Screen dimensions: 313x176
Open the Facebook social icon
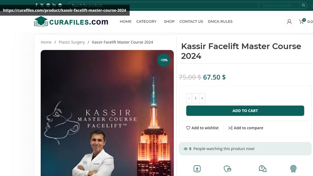coord(36,5)
